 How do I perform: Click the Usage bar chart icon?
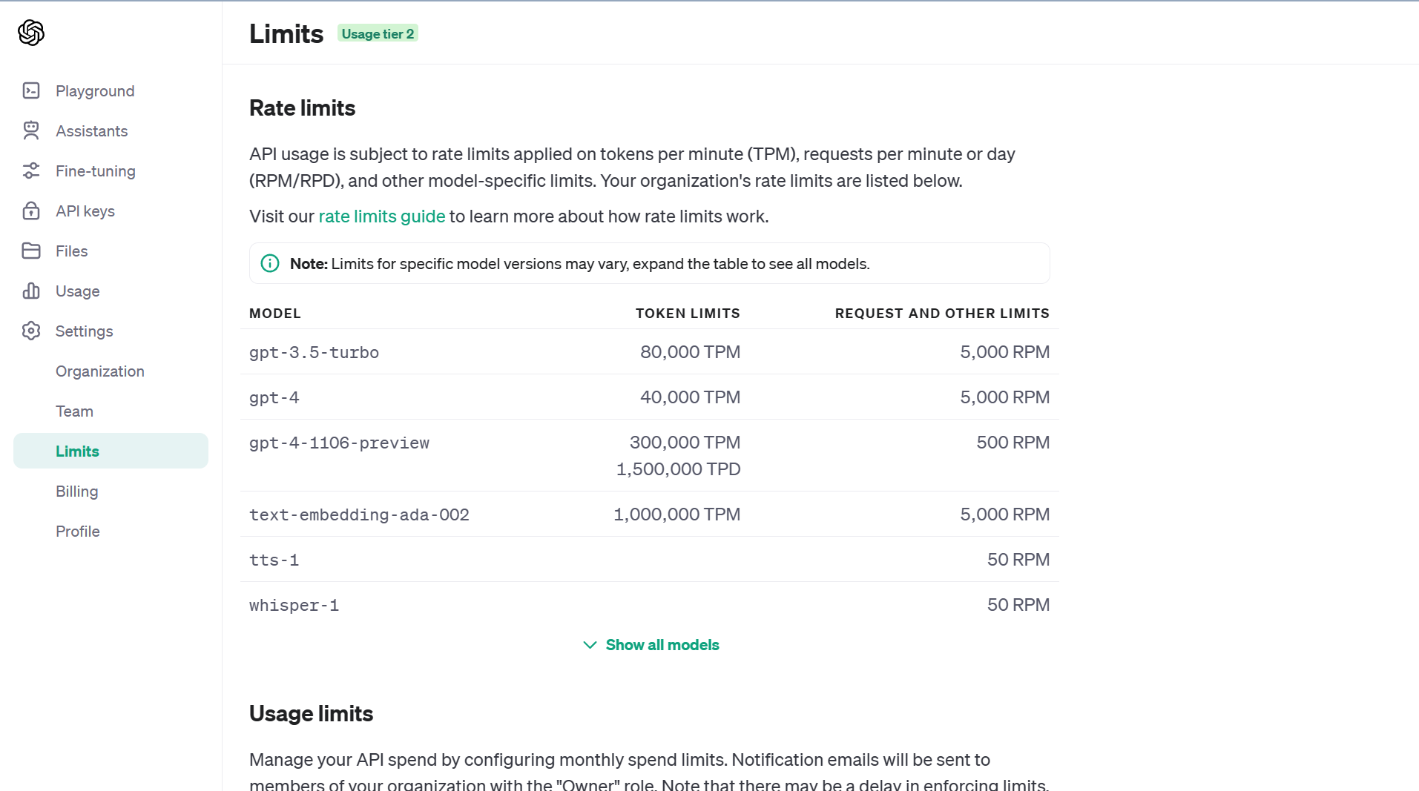coord(31,291)
